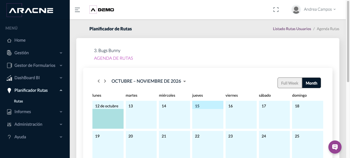Go to next month with right arrow

(x=105, y=81)
